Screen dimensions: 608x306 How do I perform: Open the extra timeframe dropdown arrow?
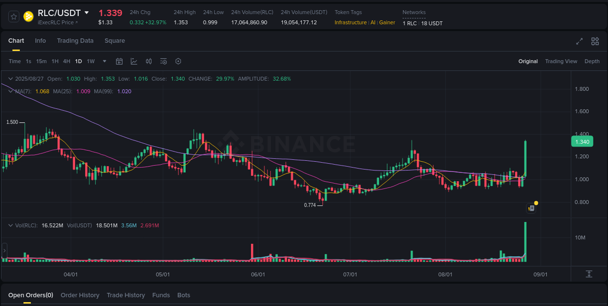104,61
